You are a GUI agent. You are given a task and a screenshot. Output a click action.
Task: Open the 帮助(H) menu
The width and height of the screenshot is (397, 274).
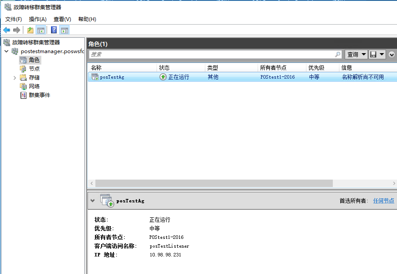coord(87,19)
